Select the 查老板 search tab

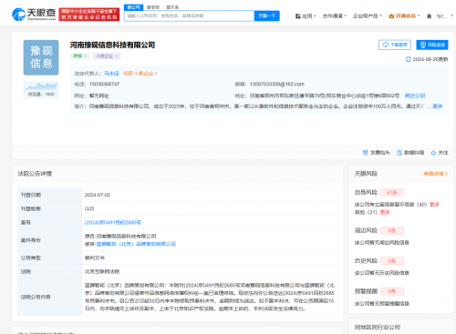[153, 7]
